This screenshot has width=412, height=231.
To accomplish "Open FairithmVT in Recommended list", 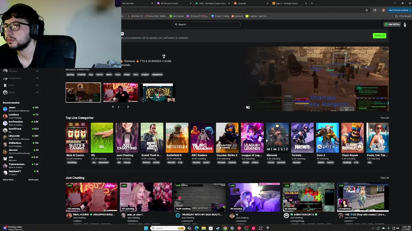I will tap(21, 173).
